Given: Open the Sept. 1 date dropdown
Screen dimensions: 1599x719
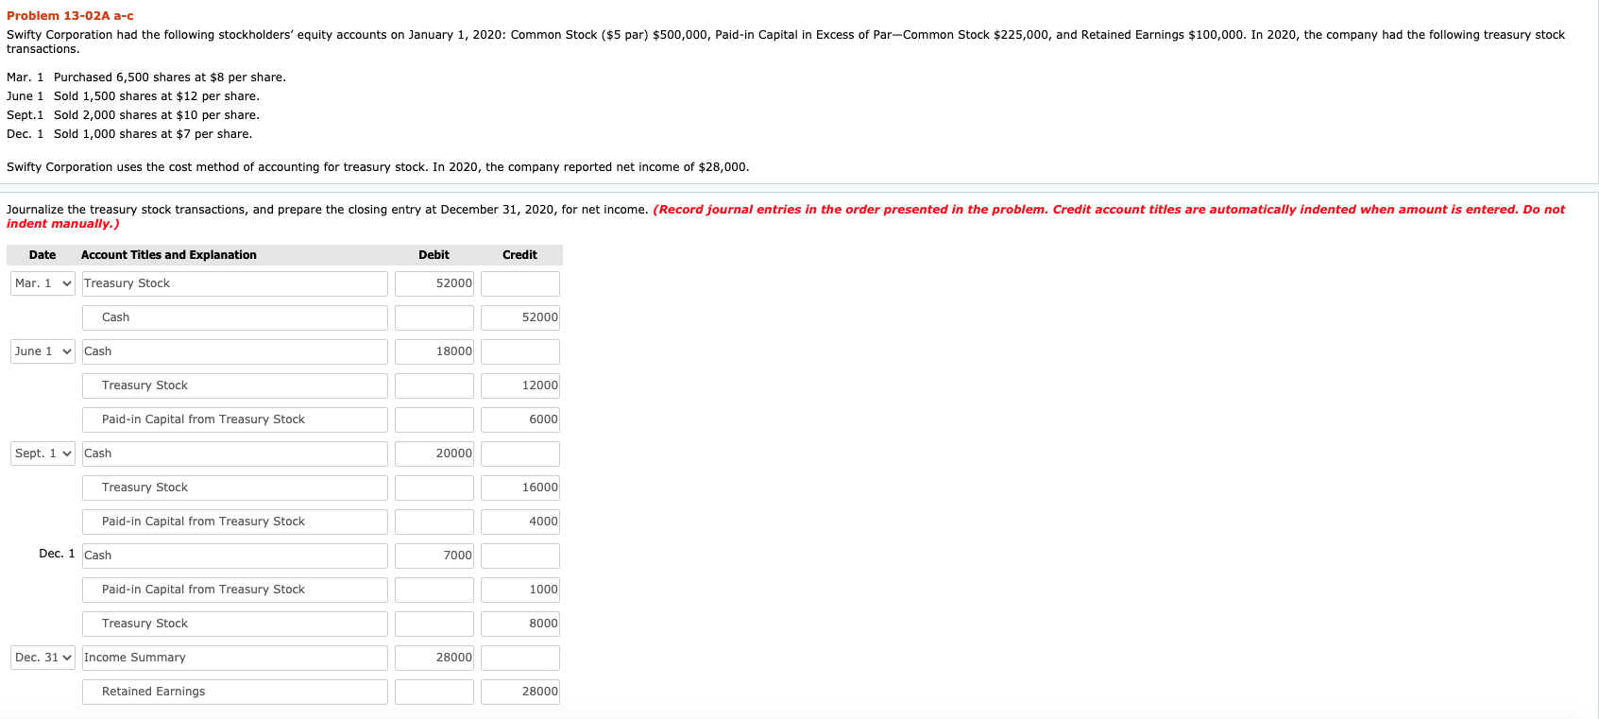Looking at the screenshot, I should click(43, 454).
